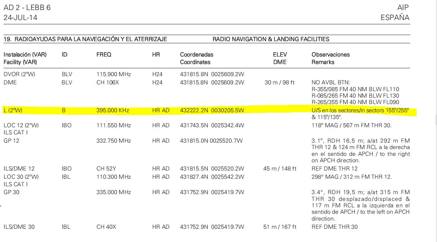This screenshot has height=242, width=437.
Task: Click the GP 12 frequency 332.750 MHz
Action: [114, 141]
